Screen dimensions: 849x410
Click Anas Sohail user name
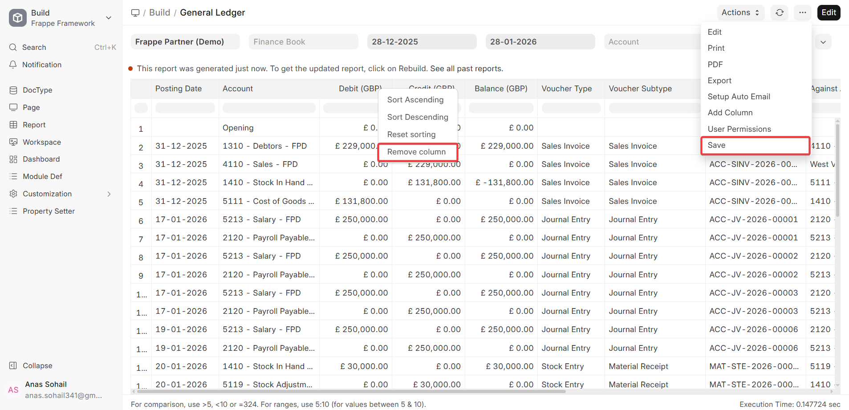click(x=46, y=384)
